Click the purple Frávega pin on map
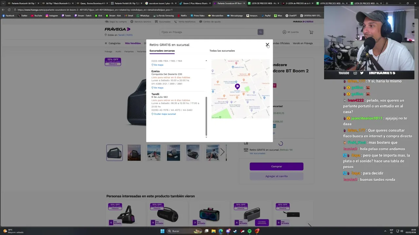This screenshot has width=419, height=235. click(237, 86)
